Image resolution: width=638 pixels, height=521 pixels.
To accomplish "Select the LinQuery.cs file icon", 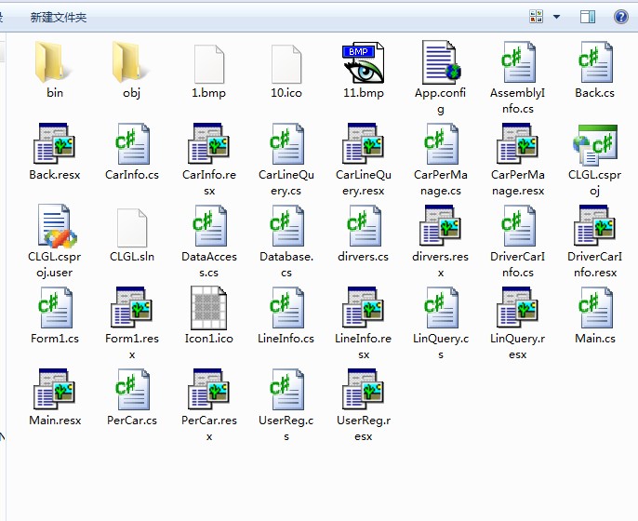I will (x=441, y=308).
